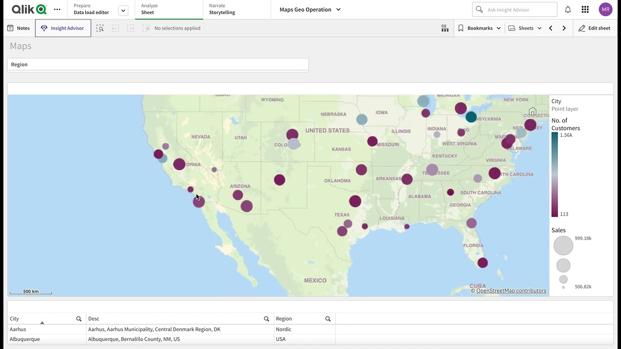
Task: Click the City legend title
Action: 556,101
